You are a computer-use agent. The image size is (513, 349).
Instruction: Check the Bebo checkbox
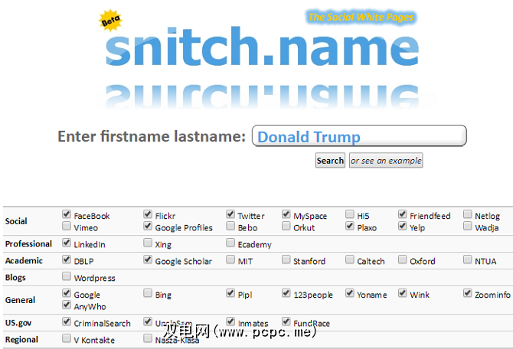(230, 226)
